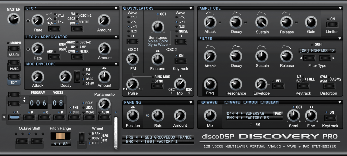Expand the LFO 2 / Arpeggiator menu arrow
The width and height of the screenshot is (347, 156).
(x=116, y=37)
